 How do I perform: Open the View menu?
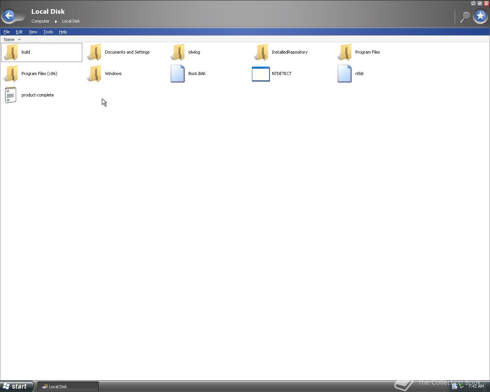[x=33, y=32]
